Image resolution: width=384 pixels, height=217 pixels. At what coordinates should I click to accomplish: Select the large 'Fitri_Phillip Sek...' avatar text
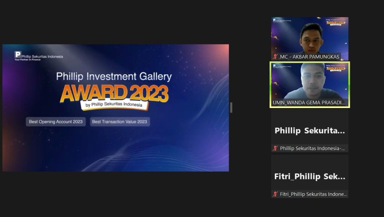coord(310,176)
